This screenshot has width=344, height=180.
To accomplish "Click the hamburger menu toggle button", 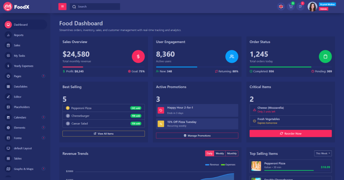I will point(62,7).
